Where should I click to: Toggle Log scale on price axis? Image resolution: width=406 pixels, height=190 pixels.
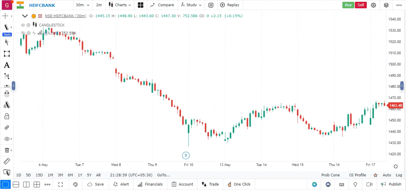pos(399,175)
